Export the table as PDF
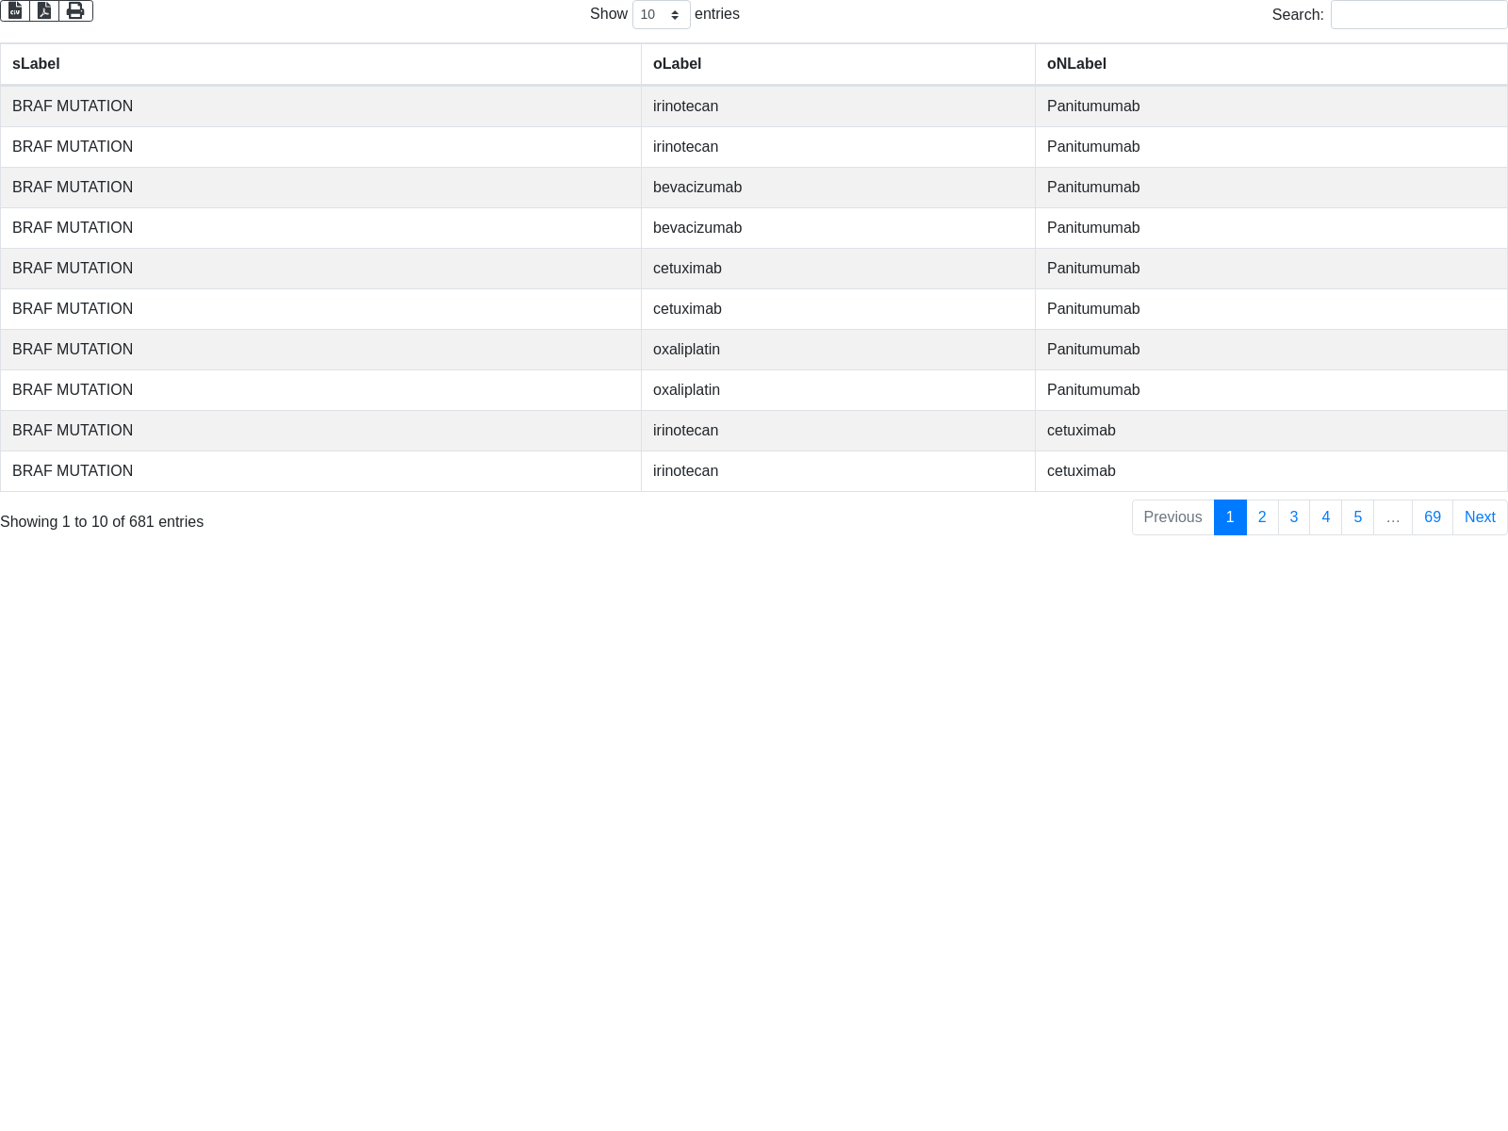The width and height of the screenshot is (1508, 1131). click(x=44, y=10)
